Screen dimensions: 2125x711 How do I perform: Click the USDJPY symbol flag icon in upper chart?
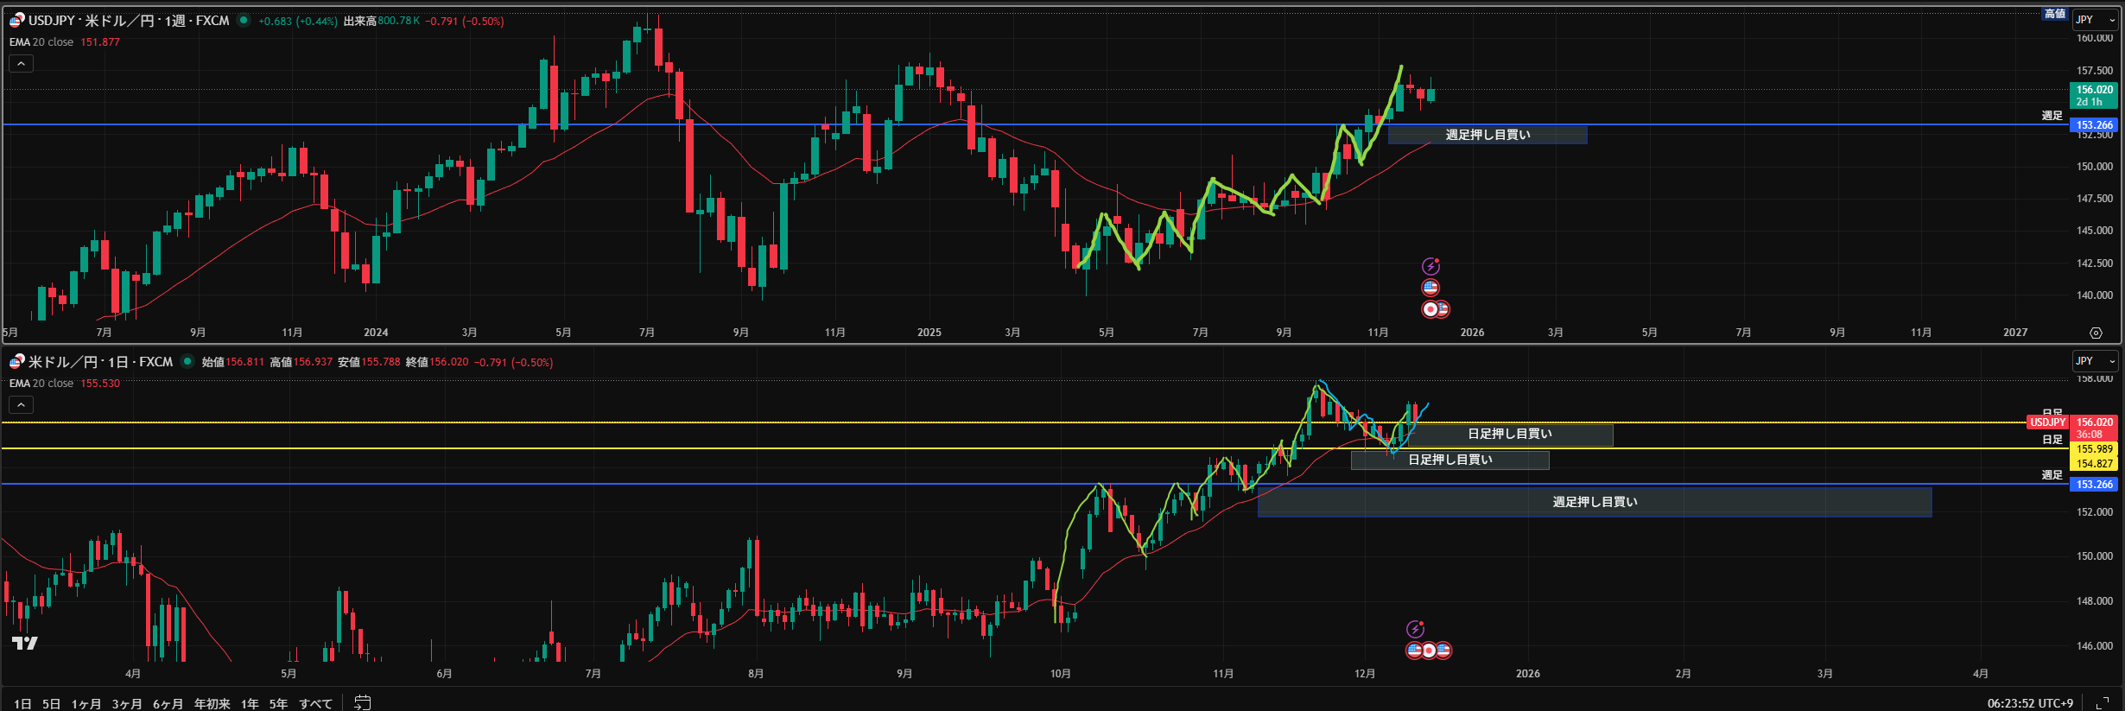click(16, 20)
